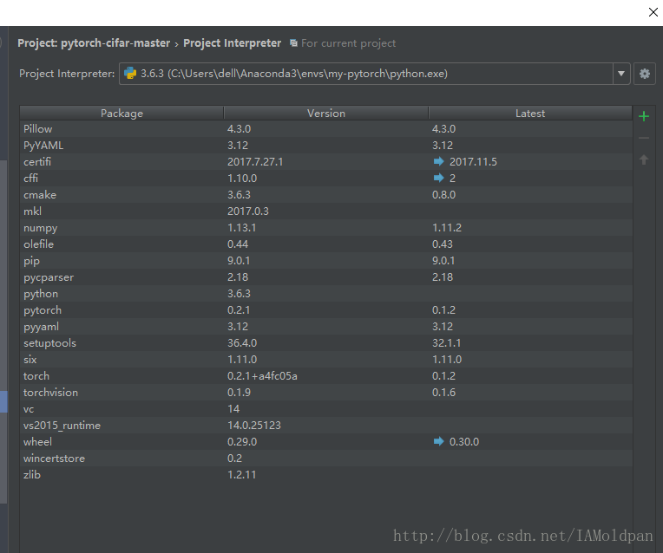Close the settings window
Viewport: 663px width, 553px height.
click(x=653, y=12)
